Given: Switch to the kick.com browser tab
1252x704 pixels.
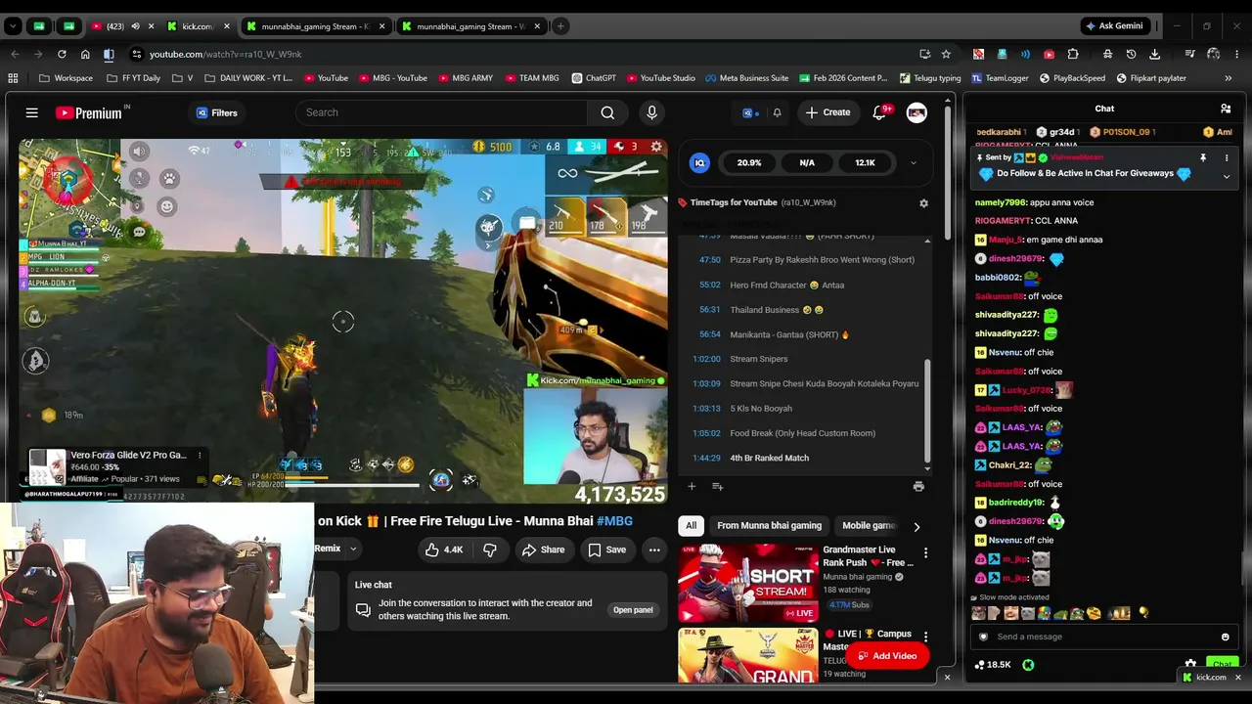Looking at the screenshot, I should tap(198, 26).
